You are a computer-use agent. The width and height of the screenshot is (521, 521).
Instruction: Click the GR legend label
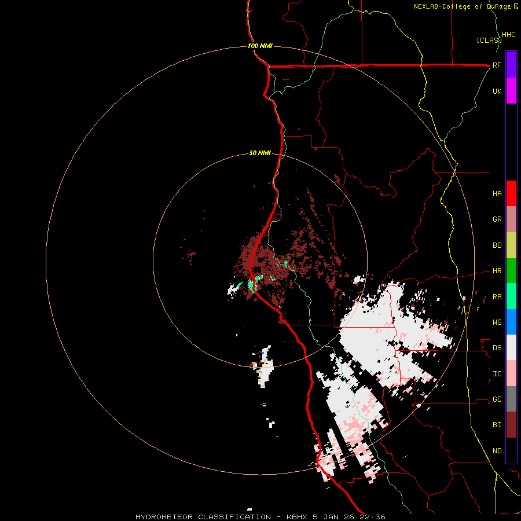[x=497, y=219]
